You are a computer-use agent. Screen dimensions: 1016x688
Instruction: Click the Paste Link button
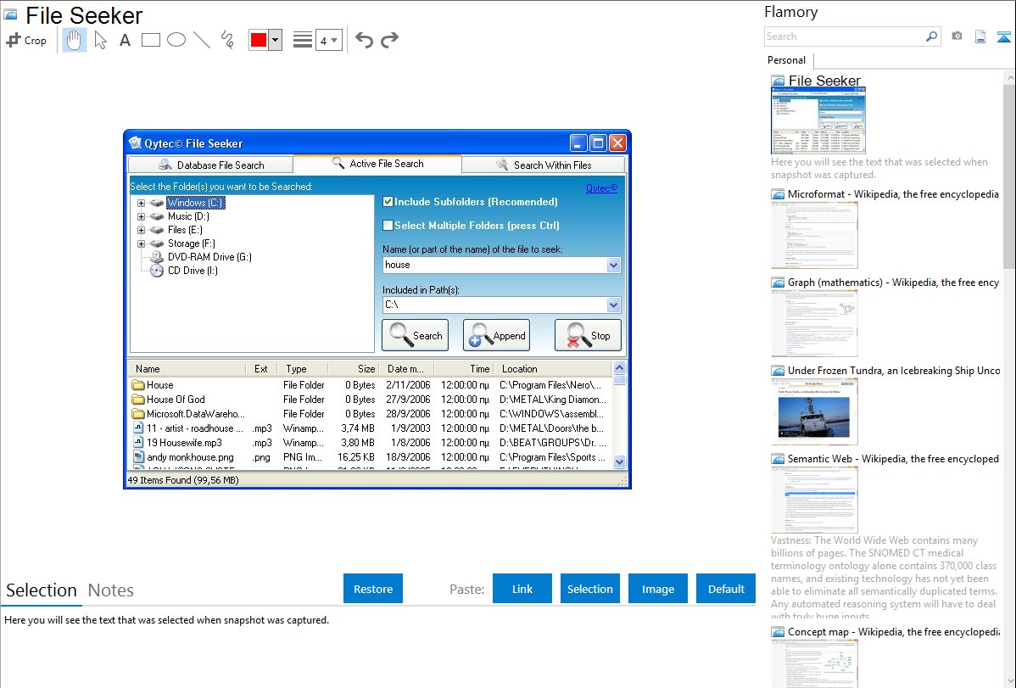pyautogui.click(x=522, y=589)
